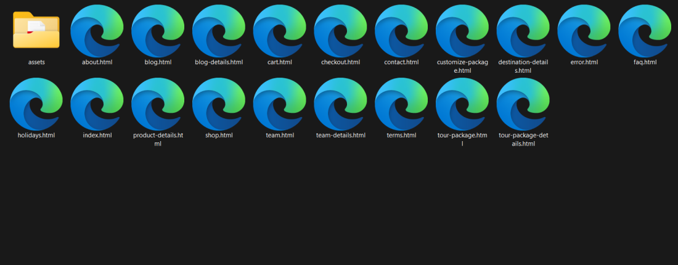This screenshot has width=678, height=265.
Task: Click the shop.html file icon
Action: pos(219,104)
